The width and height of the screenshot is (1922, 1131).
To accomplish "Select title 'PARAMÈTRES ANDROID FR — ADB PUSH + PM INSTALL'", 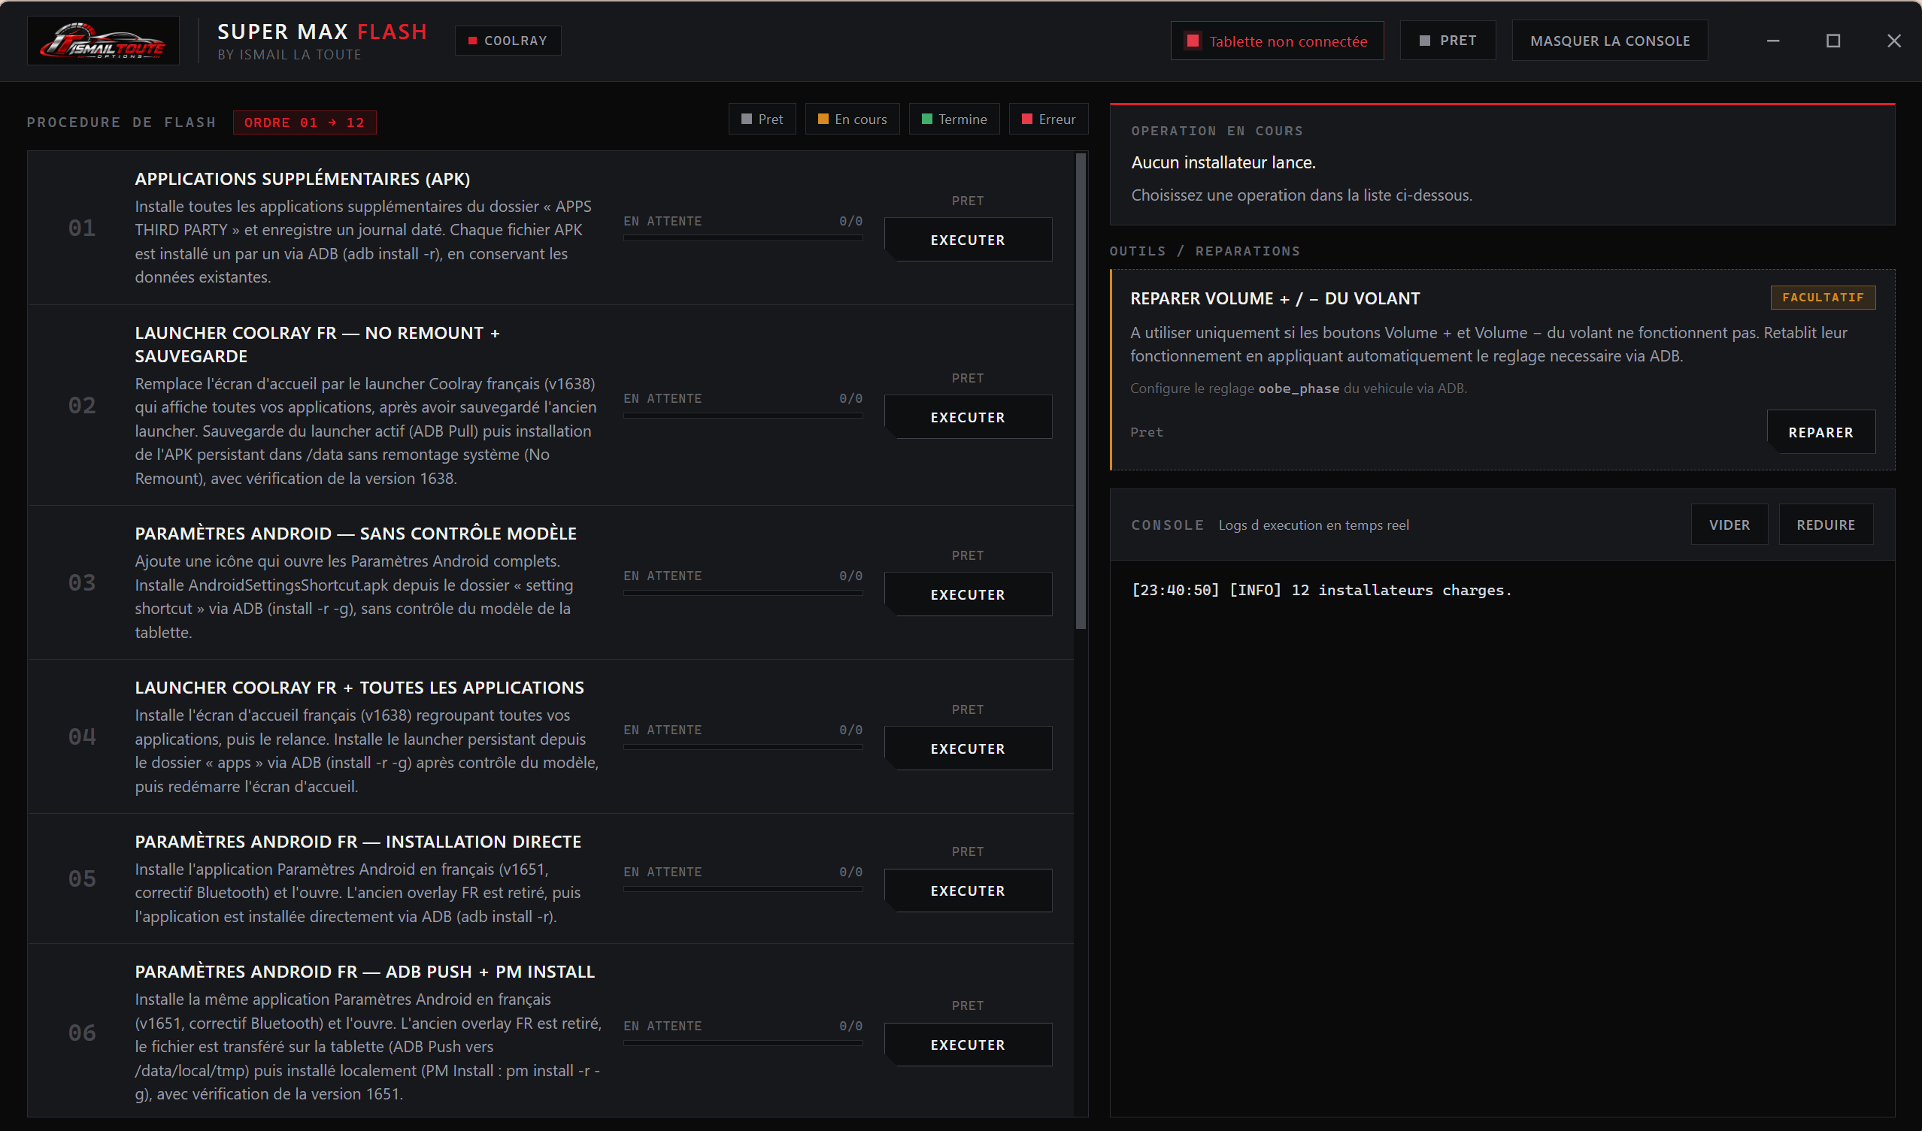I will [365, 972].
